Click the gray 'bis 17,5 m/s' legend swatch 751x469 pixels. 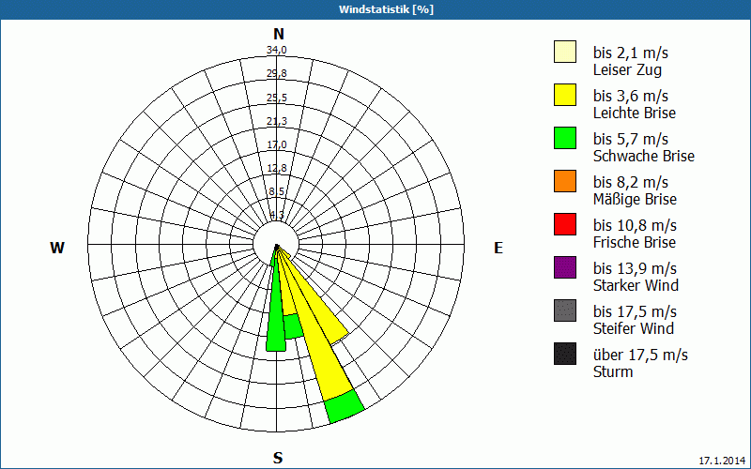(565, 310)
